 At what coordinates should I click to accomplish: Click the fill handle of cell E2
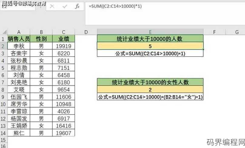click(203, 50)
